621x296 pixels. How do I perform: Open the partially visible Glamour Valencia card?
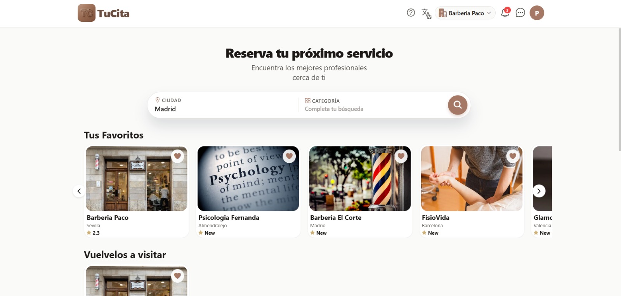pos(542,191)
